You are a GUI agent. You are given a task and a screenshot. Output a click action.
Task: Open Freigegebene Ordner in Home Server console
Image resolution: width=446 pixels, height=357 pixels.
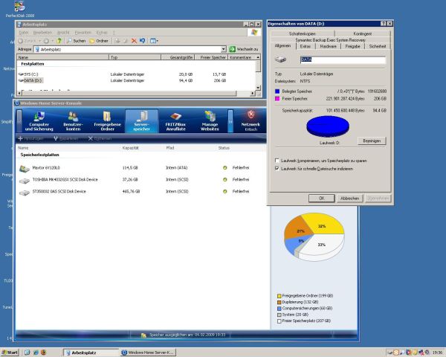tap(107, 121)
